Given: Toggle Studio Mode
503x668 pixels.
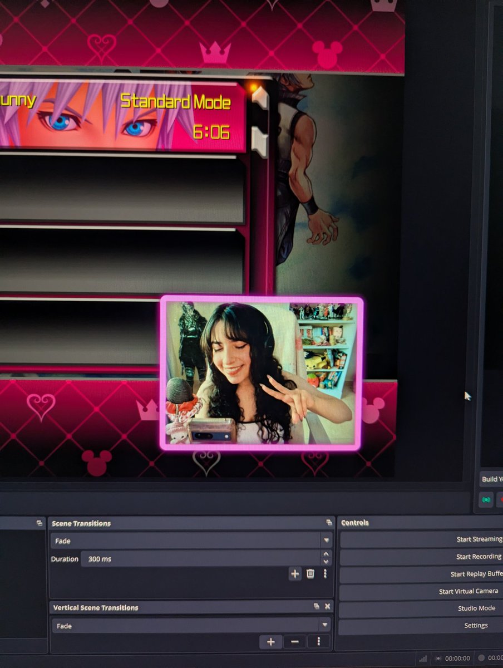Looking at the screenshot, I should tap(477, 608).
